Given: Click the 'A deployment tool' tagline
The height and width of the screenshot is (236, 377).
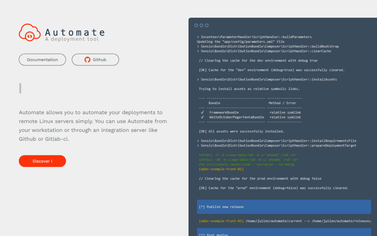Looking at the screenshot, I should (x=72, y=39).
